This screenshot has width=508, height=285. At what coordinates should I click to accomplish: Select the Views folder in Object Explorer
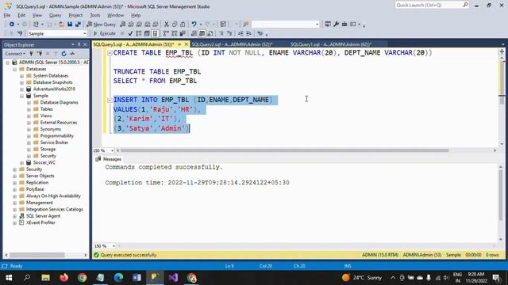[46, 116]
